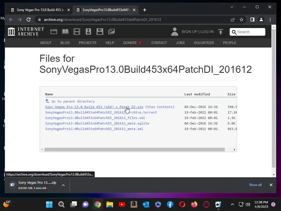The image size is (281, 211).
Task: Open the ABOUT menu item
Action: [46, 43]
